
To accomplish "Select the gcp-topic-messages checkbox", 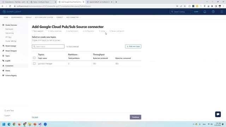I will click(34, 64).
